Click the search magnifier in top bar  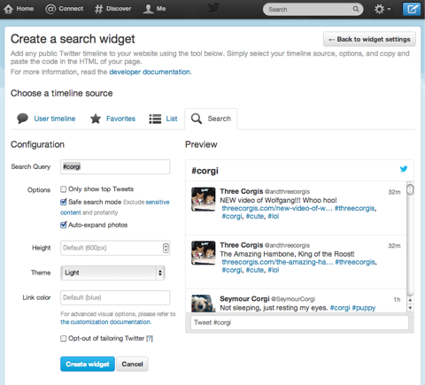tap(356, 9)
